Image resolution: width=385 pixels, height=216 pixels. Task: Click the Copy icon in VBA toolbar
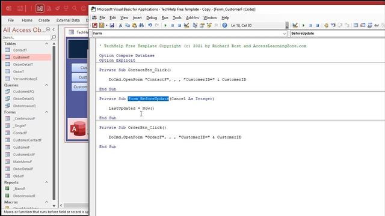coord(127,25)
